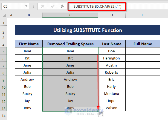Viewport: 168px width, 120px height.
Task: Click the Cancel (X) icon in formula bar
Action: tap(42, 6)
